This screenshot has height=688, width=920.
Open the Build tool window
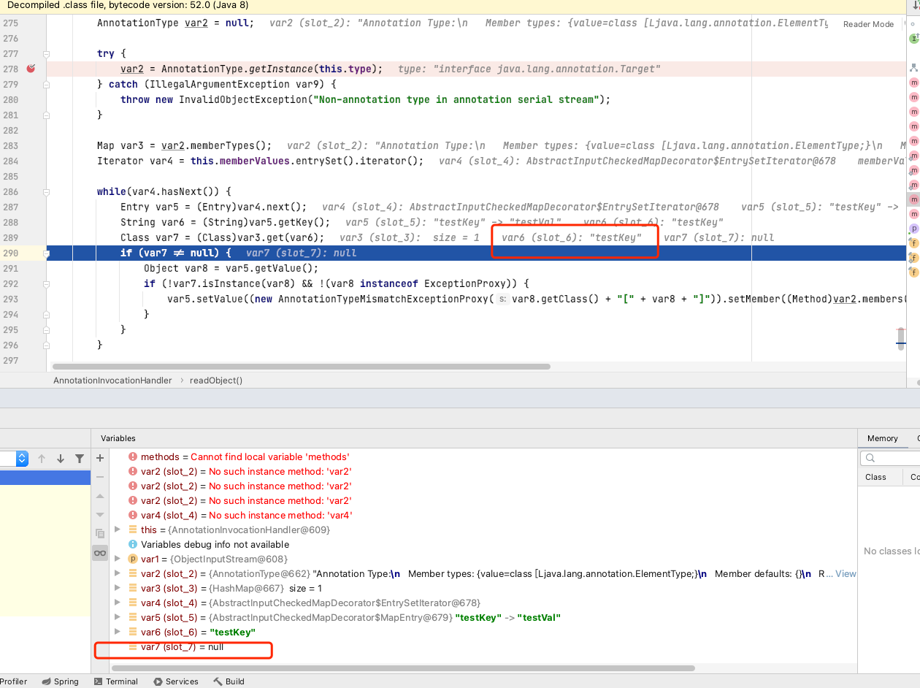[x=229, y=681]
